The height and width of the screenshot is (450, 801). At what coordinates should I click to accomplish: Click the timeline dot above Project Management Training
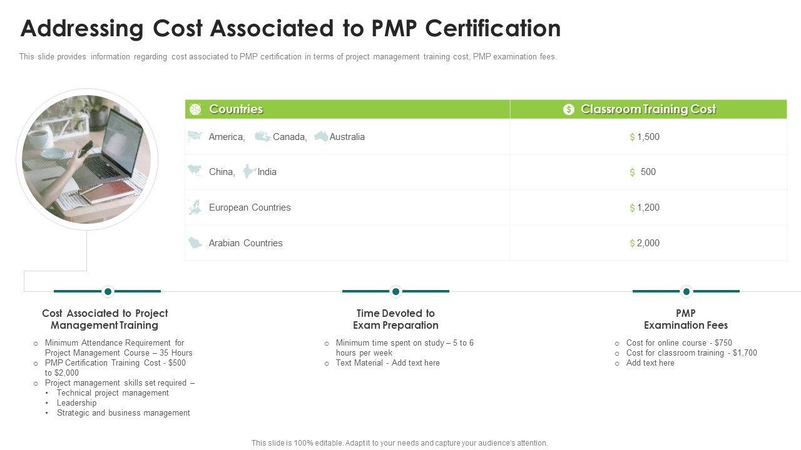coord(108,291)
